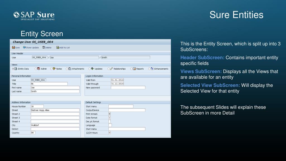Click the Header SubScreen: blue text

click(202, 58)
